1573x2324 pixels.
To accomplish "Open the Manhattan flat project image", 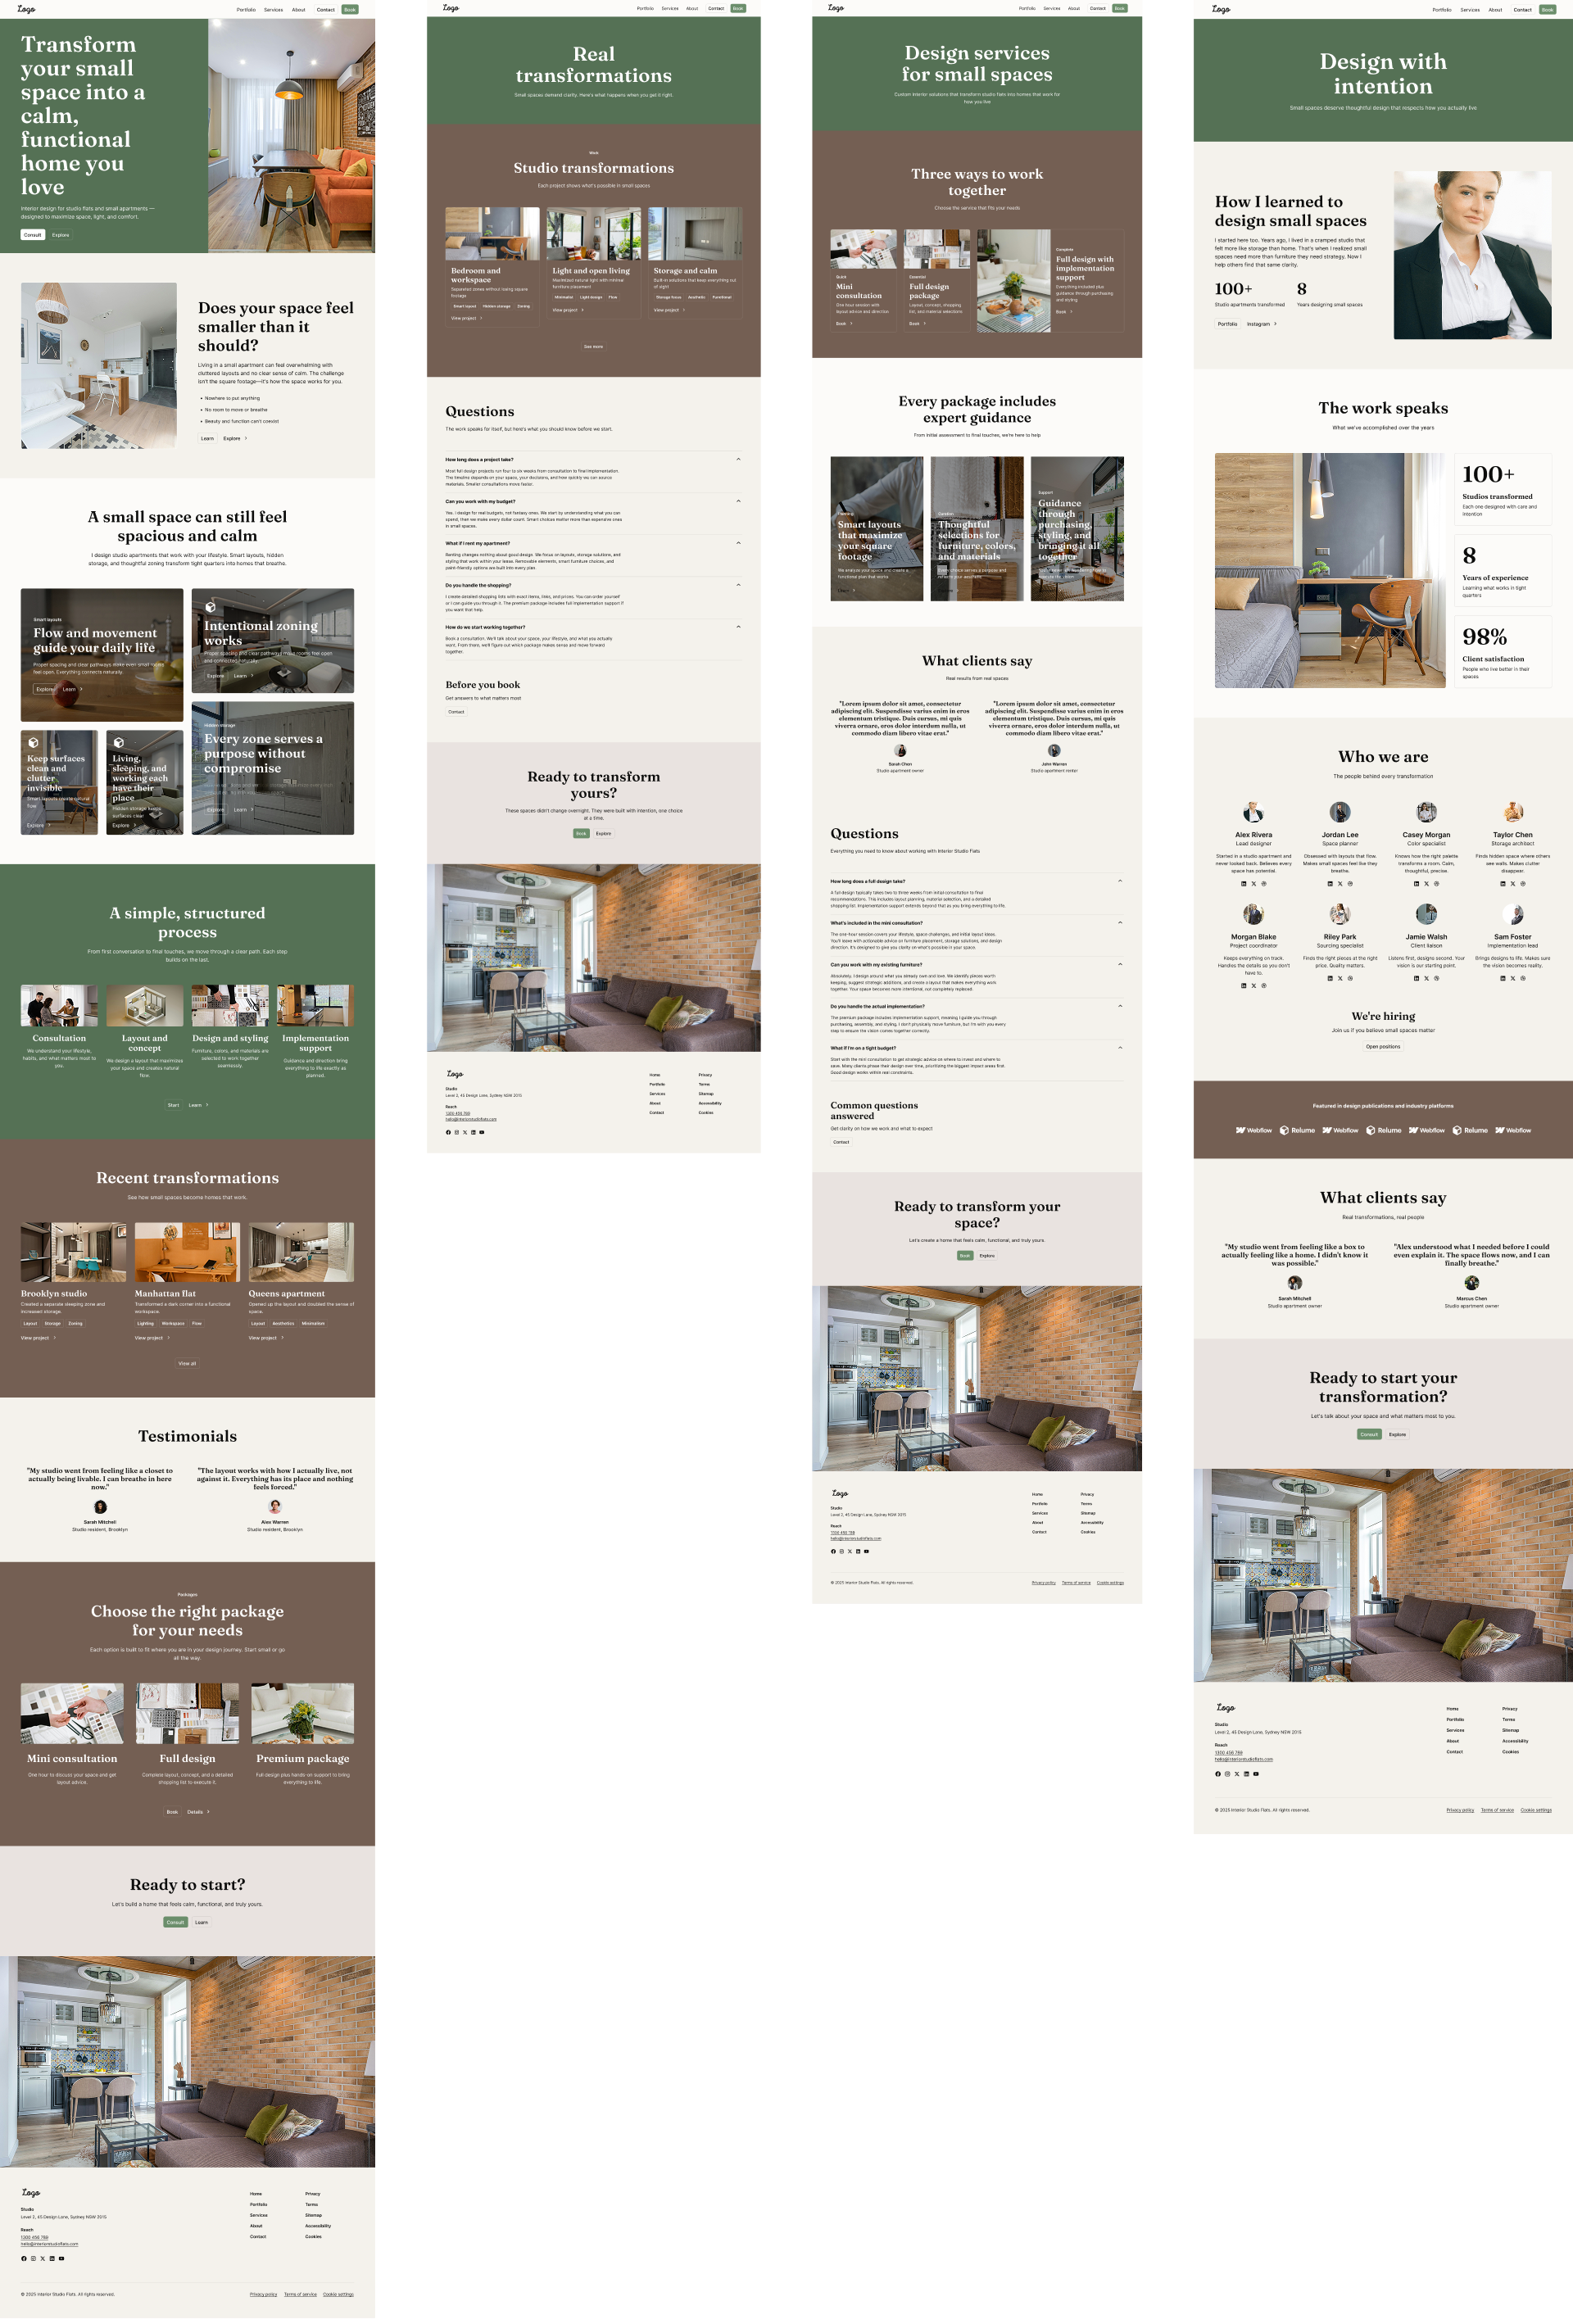I will click(187, 1252).
